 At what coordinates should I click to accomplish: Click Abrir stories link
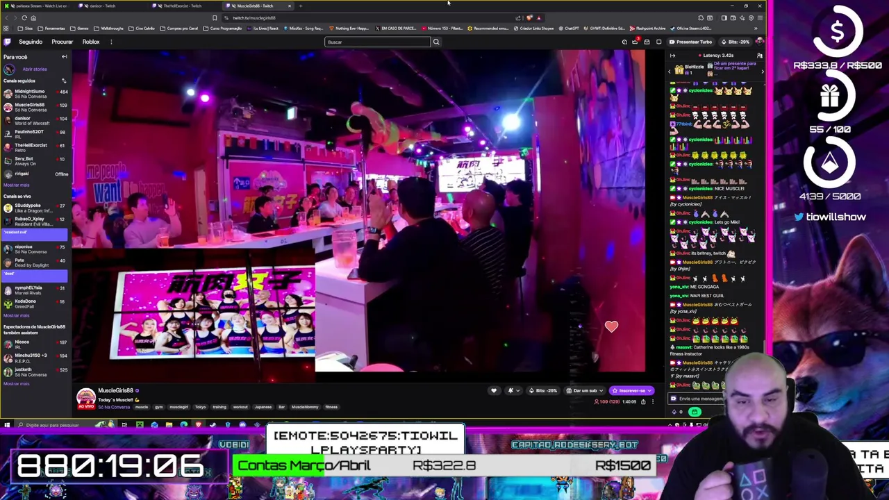click(x=35, y=69)
